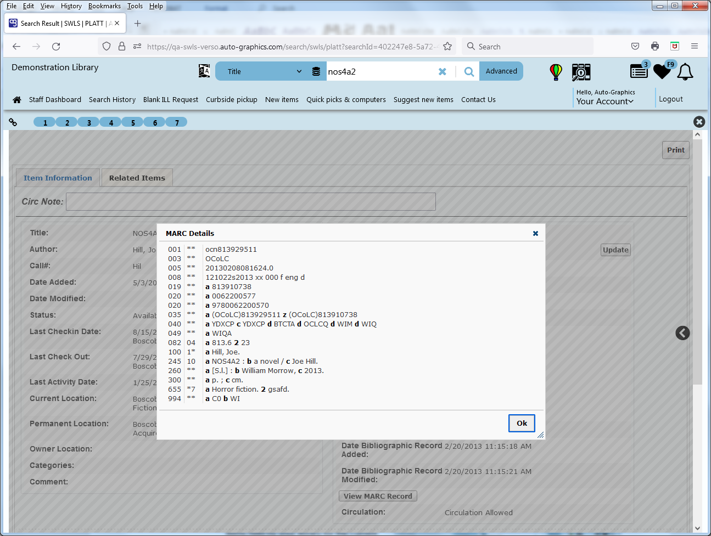Jump to item copy 1 pill
Viewport: 711px width, 536px height.
(x=45, y=122)
